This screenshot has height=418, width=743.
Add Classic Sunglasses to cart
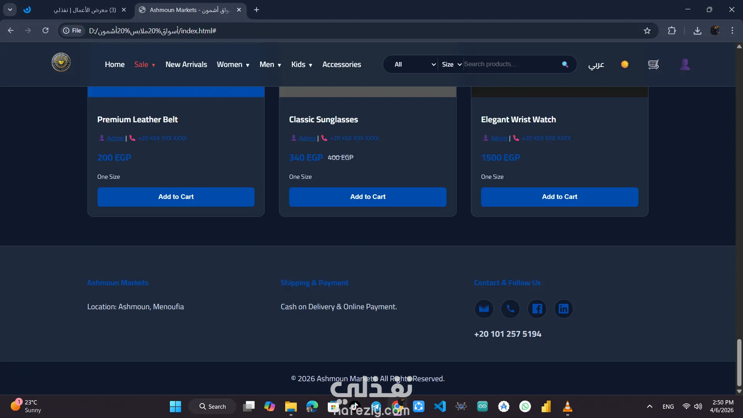pos(368,197)
